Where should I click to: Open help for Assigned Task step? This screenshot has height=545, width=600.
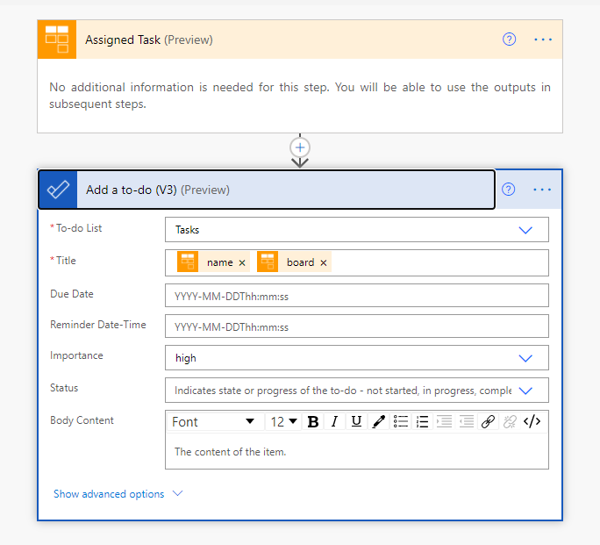point(509,39)
